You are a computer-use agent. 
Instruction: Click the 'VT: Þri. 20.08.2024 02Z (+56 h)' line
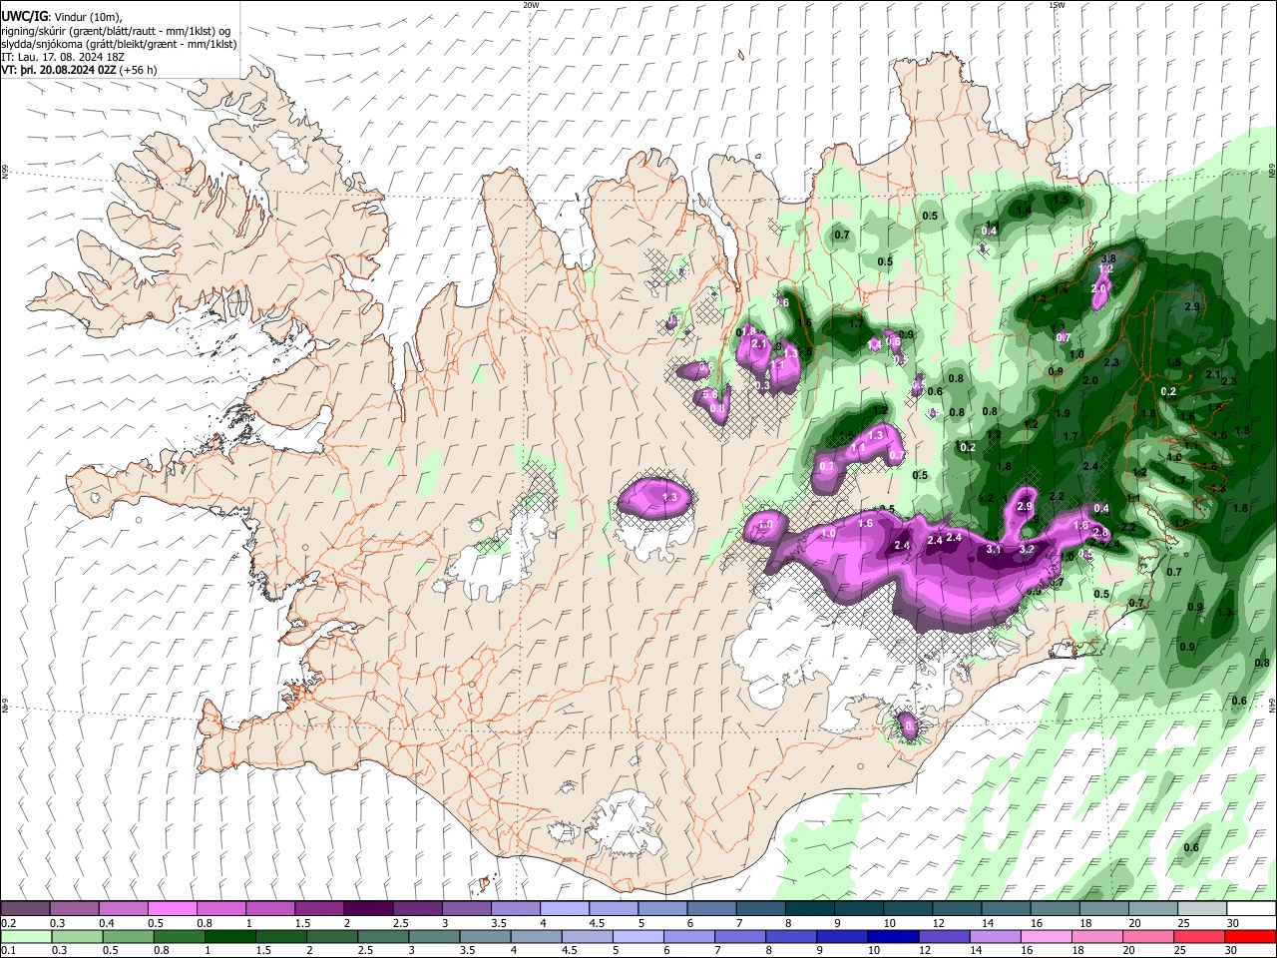(81, 70)
